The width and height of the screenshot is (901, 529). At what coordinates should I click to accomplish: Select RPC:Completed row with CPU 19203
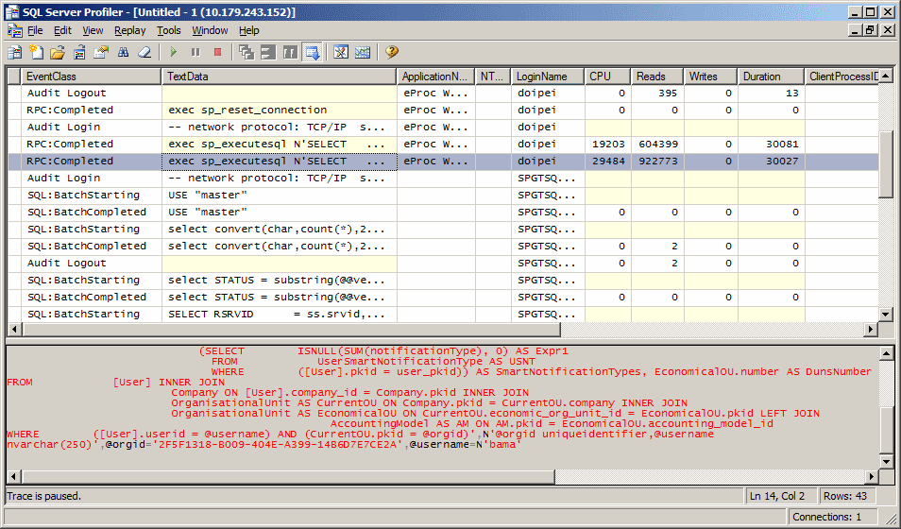click(443, 144)
